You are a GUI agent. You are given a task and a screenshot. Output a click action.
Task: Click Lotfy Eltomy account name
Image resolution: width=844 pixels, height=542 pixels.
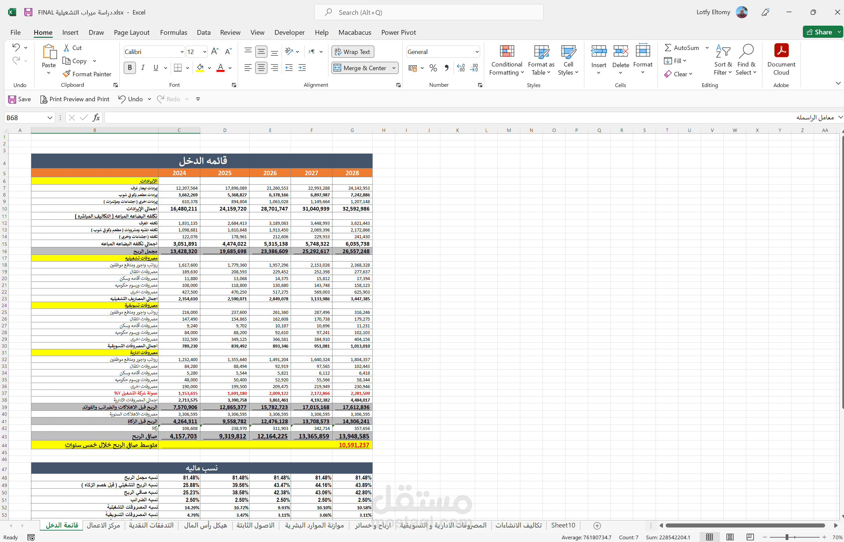click(x=713, y=12)
